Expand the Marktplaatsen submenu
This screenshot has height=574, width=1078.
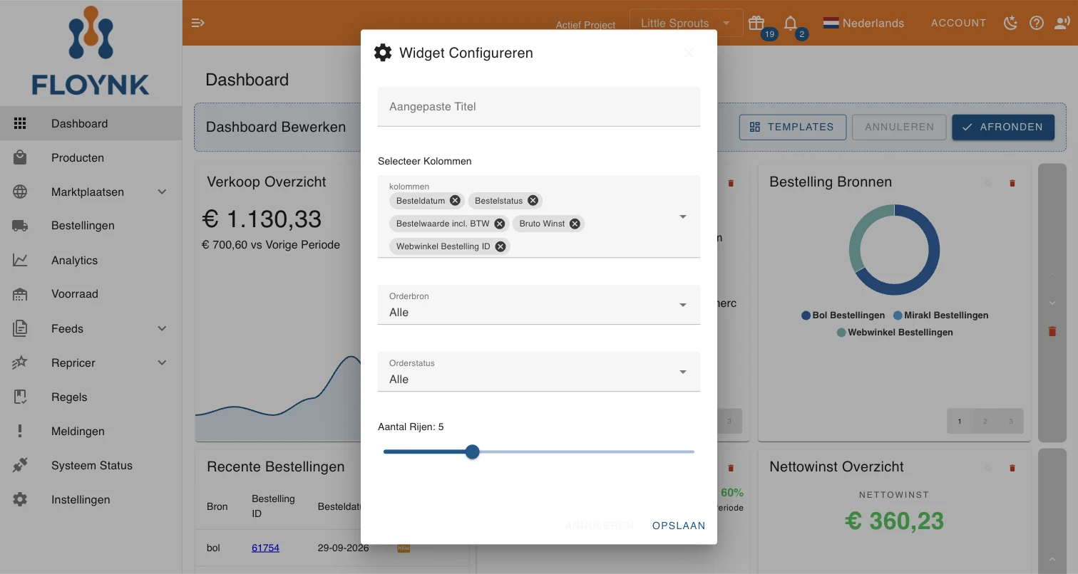(x=162, y=192)
